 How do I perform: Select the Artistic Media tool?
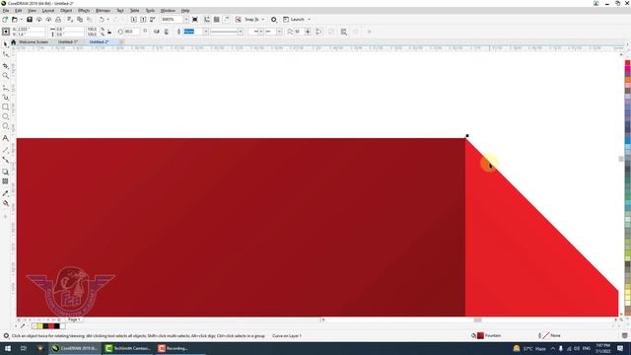click(6, 97)
